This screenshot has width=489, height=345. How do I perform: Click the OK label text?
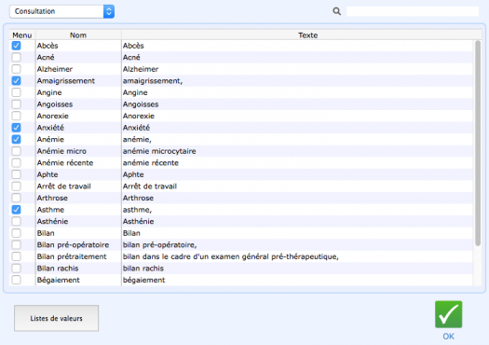tap(448, 337)
